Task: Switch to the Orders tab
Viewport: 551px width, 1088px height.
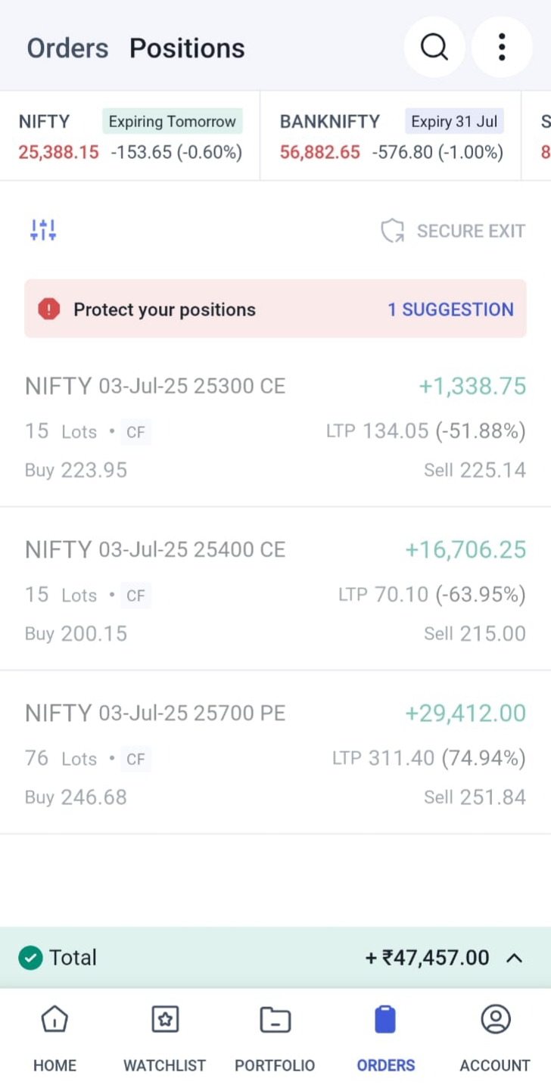Action: click(67, 48)
